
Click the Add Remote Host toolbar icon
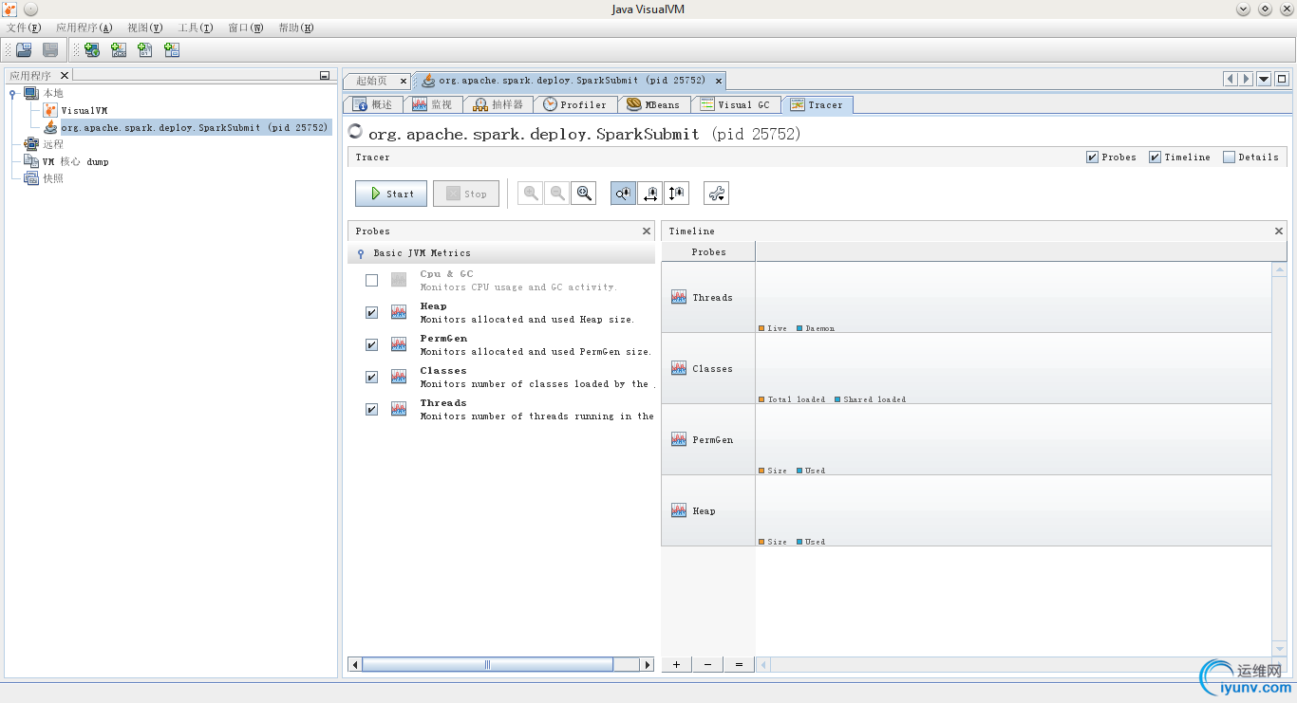pyautogui.click(x=92, y=50)
